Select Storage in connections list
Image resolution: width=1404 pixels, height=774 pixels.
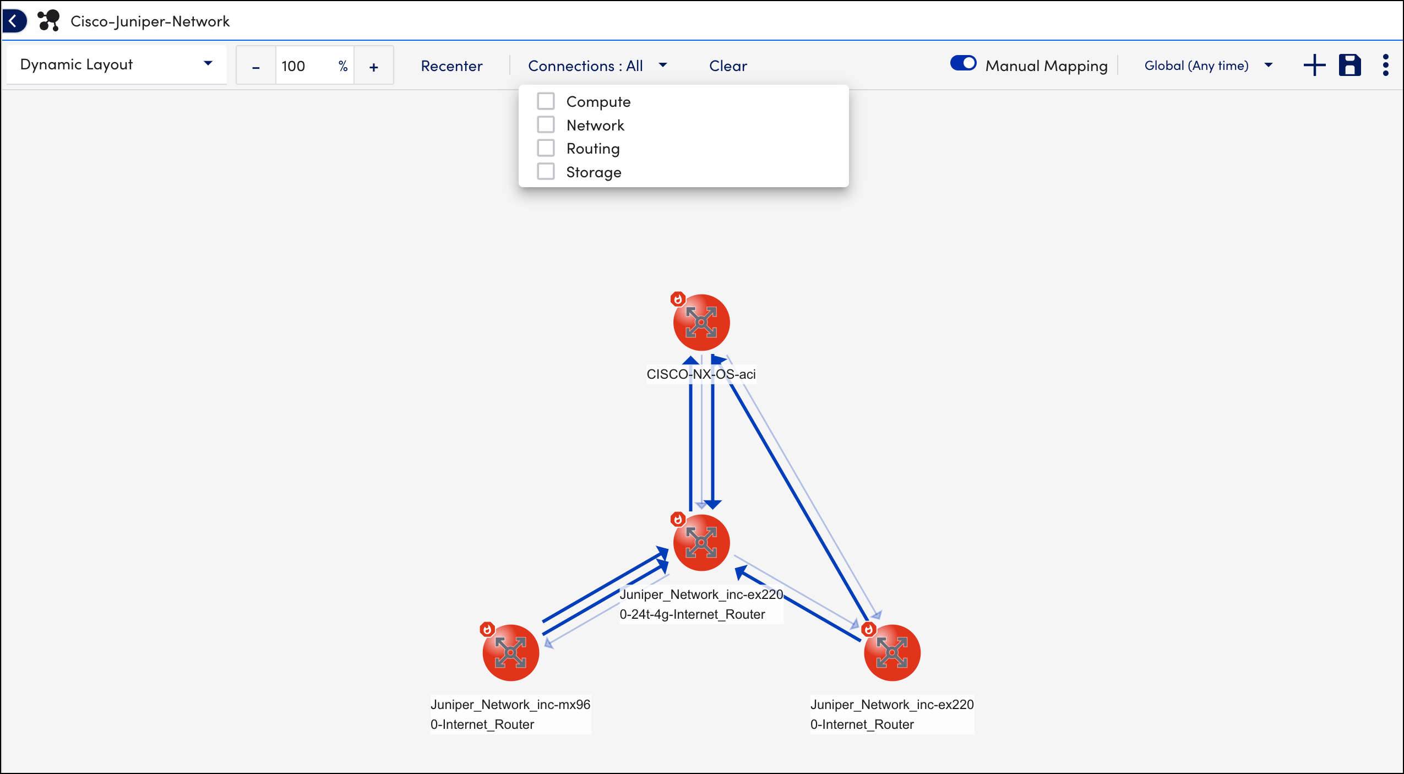[594, 172]
